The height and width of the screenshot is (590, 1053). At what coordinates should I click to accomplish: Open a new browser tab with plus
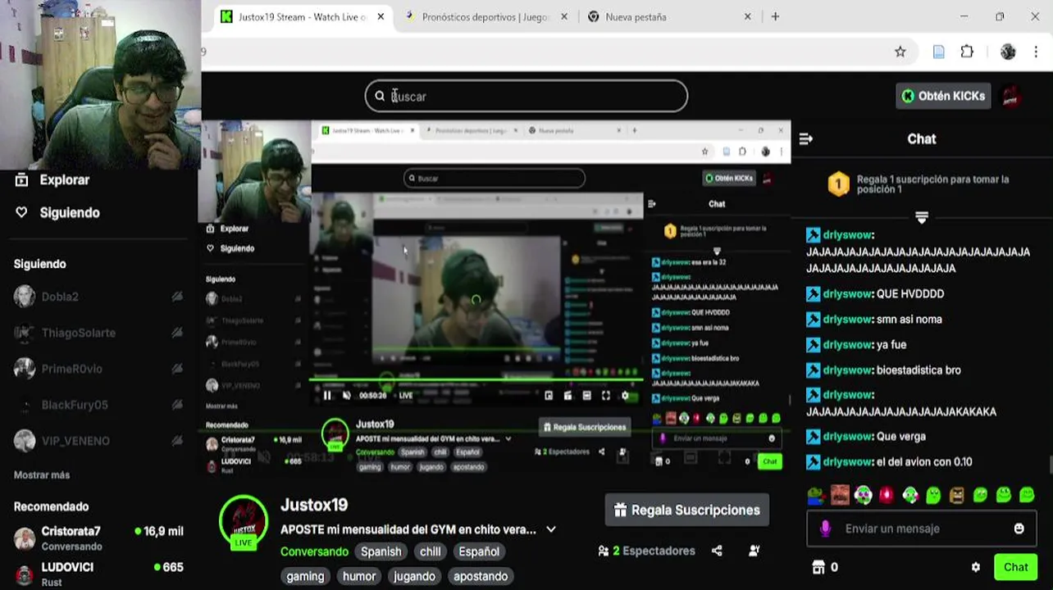click(x=775, y=16)
